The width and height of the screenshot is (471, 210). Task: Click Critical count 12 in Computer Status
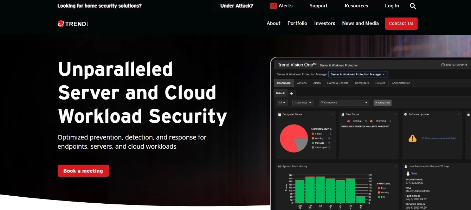coord(330,134)
